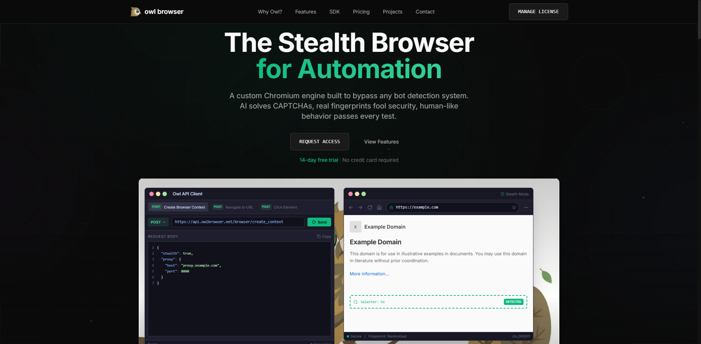Open the SDK page from the navigation
The height and width of the screenshot is (344, 701).
click(x=334, y=11)
